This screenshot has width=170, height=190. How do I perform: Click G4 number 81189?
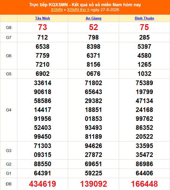click(x=93, y=137)
